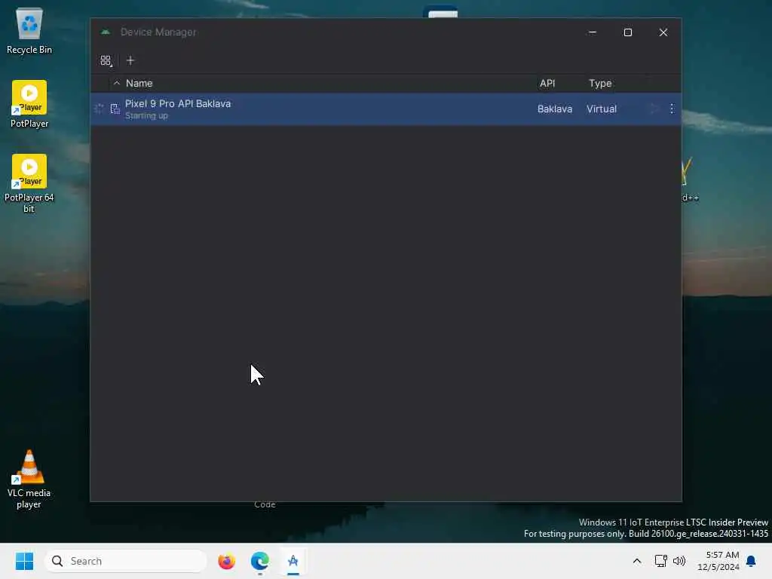Open Microsoft Edge from the taskbar
The image size is (772, 579).
tap(259, 561)
